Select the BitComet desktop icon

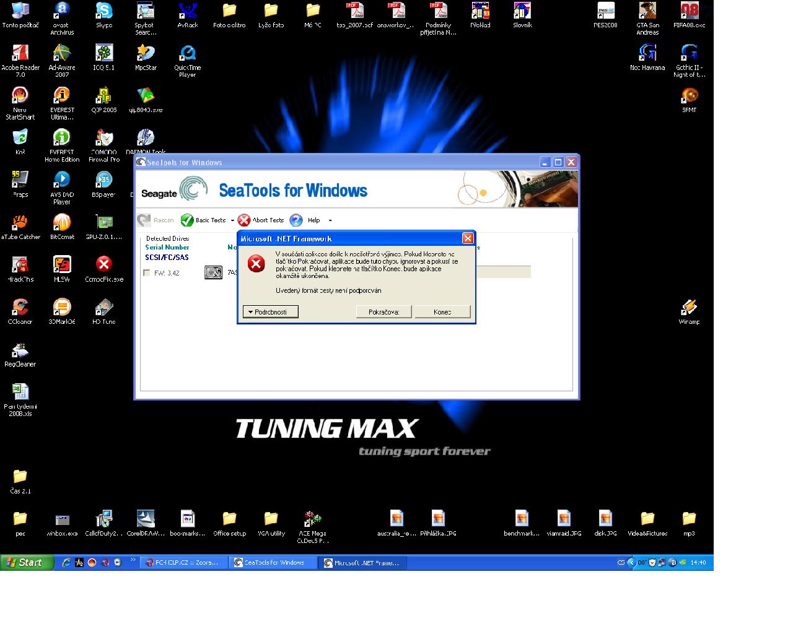[62, 227]
